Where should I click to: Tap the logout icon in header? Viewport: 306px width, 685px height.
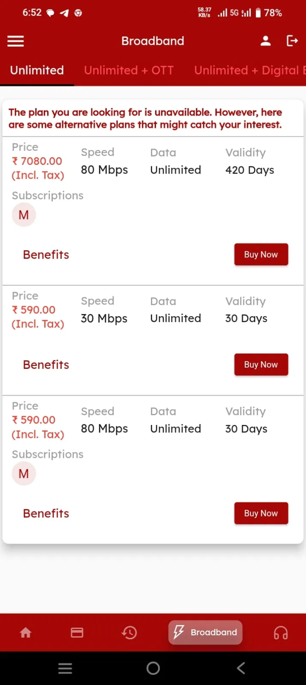292,41
